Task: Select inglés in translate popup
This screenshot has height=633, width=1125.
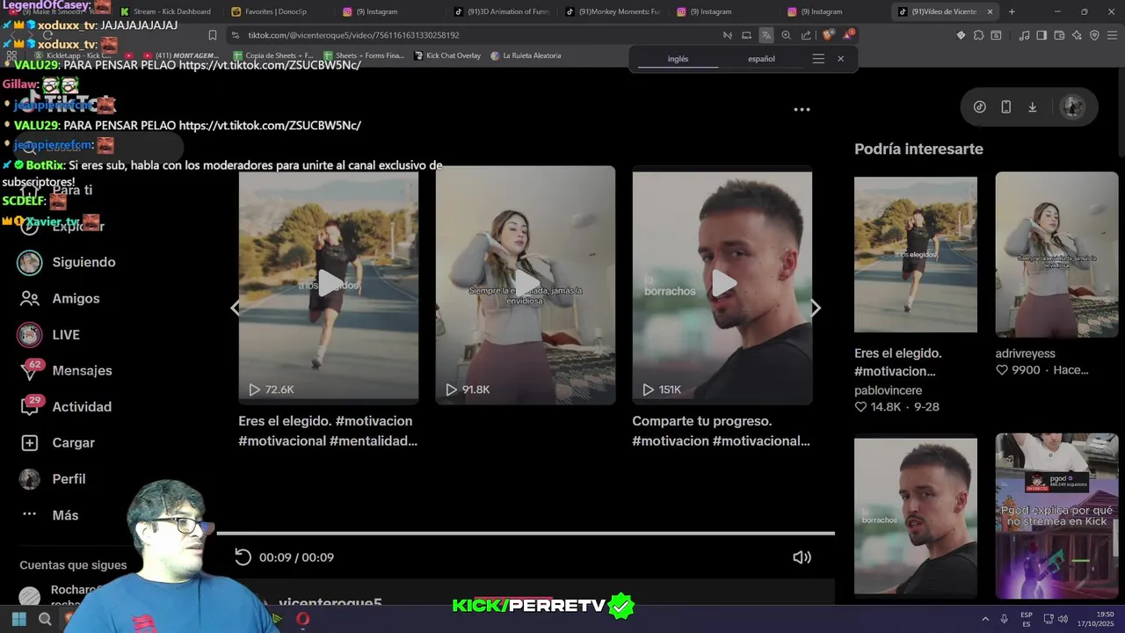Action: (678, 59)
